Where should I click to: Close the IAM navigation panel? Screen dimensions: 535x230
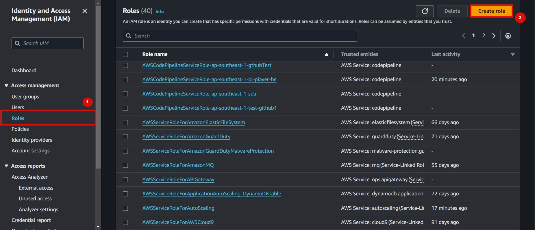[85, 11]
